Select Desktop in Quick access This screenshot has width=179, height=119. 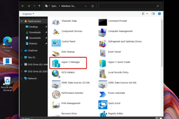pyautogui.click(x=33, y=27)
